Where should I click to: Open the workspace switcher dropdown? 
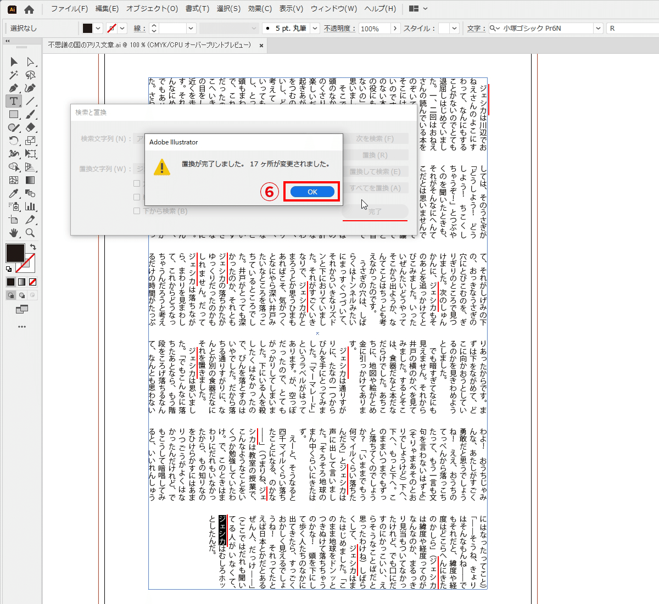[418, 9]
